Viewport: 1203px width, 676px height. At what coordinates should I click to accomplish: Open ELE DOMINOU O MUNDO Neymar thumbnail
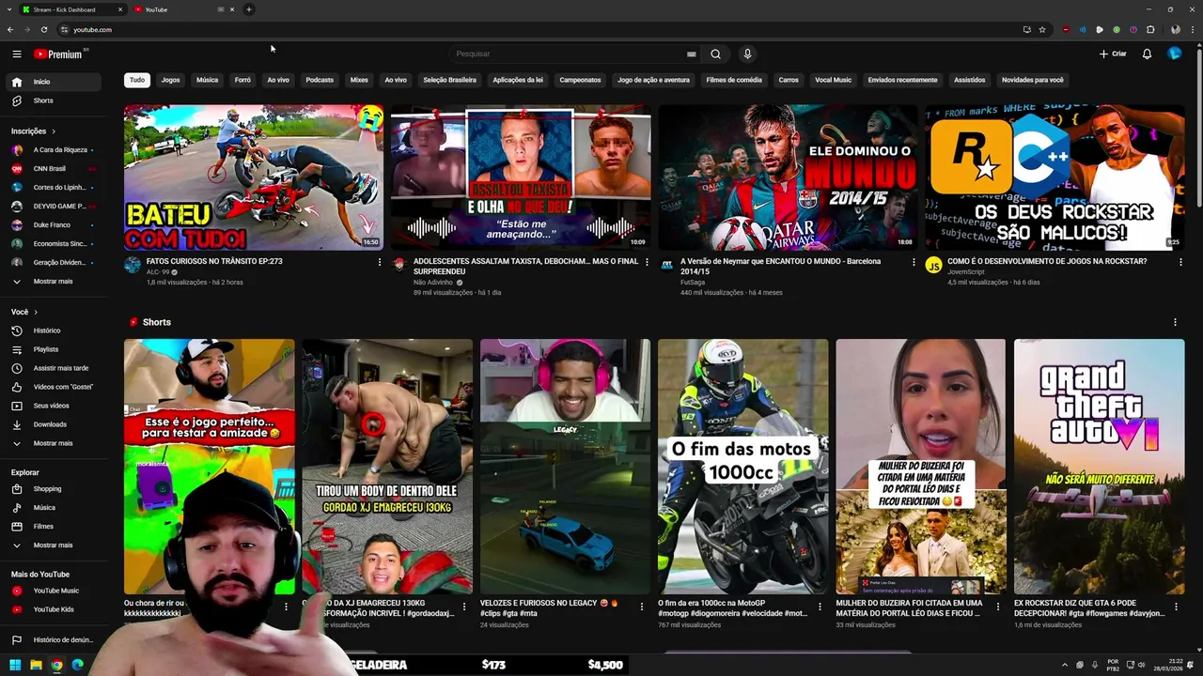(x=788, y=177)
